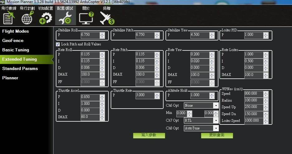This screenshot has width=292, height=154.
Task: Click the Write Params button (寫入參數)
Action: (149, 135)
